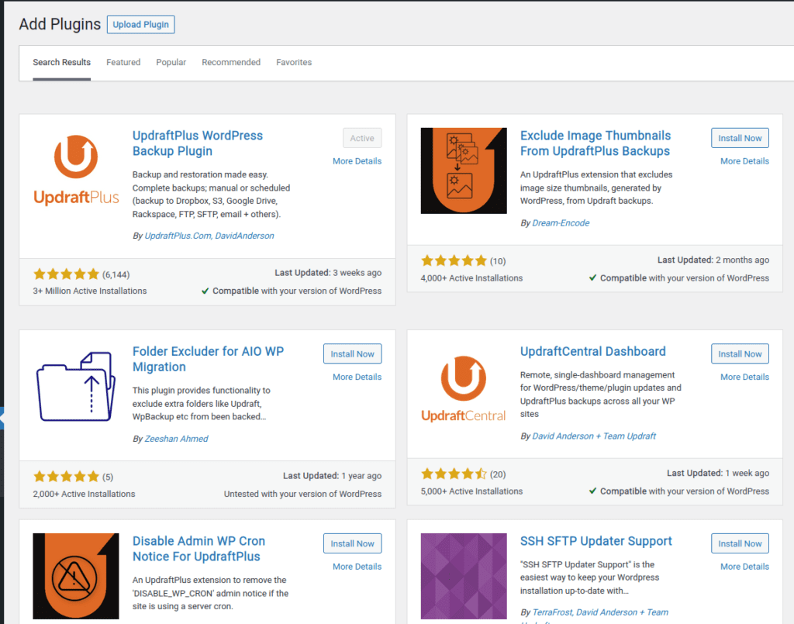Click the Folder Excluder folder icon
The image size is (794, 624).
click(76, 386)
